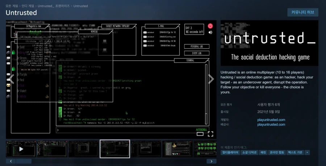Click the "DAY 3" timer box
The width and height of the screenshot is (326, 166).
(194, 29)
